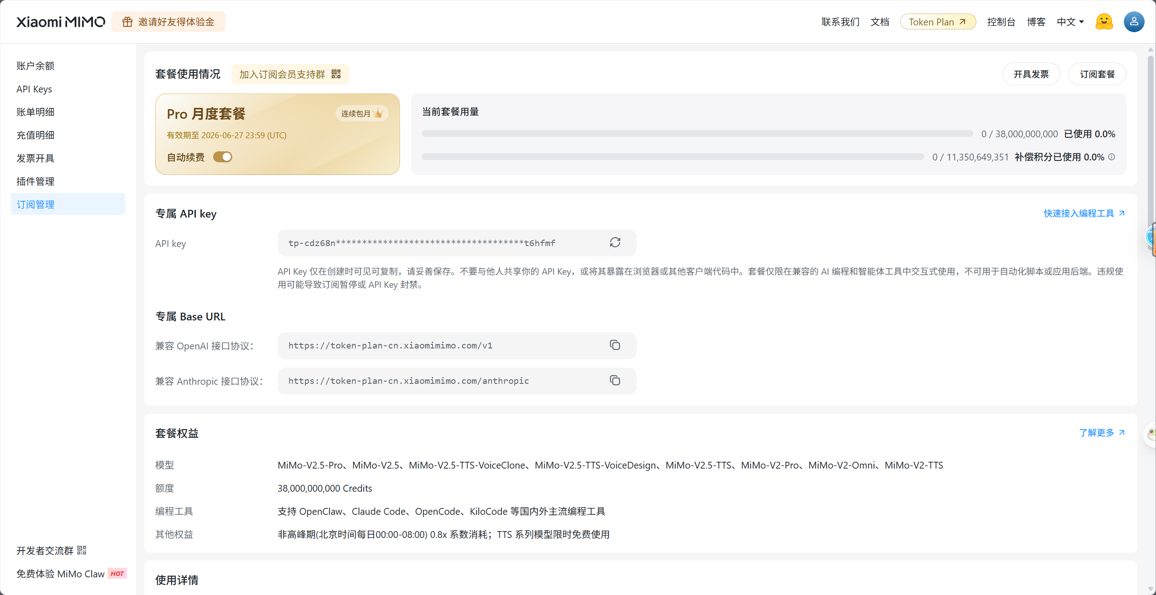Click 联系我们 in the top navigation
This screenshot has height=595, width=1156.
[x=840, y=22]
